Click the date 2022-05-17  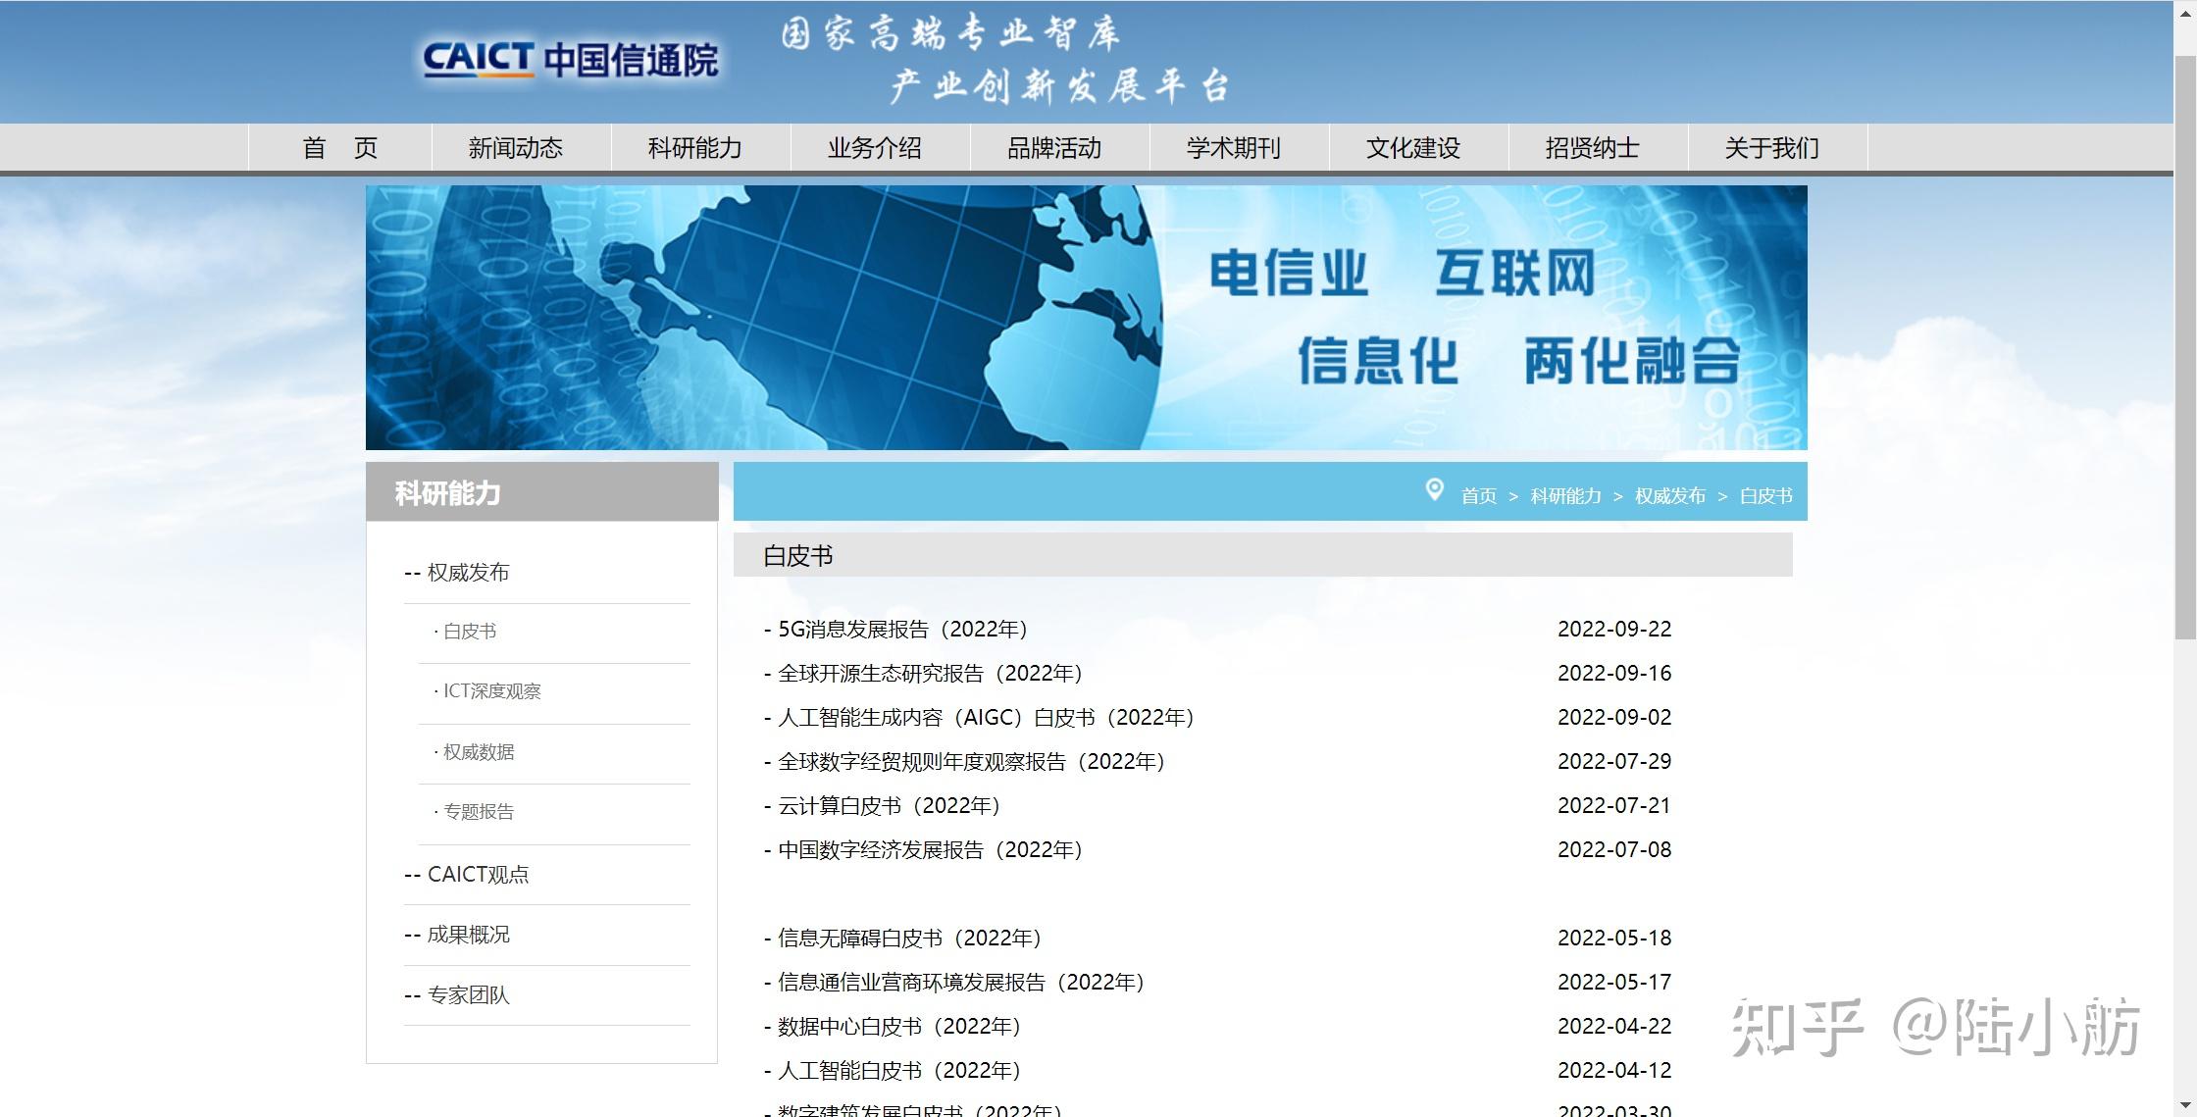(1614, 983)
